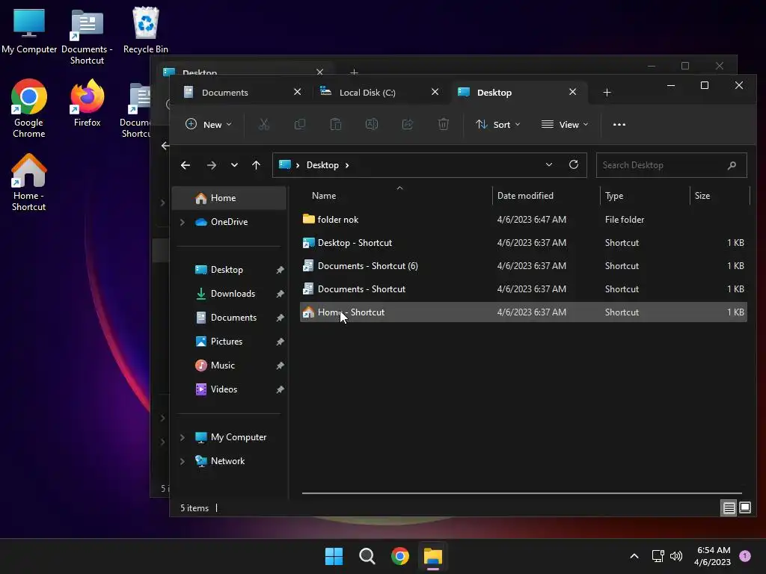
Task: Open the See more ellipsis menu
Action: [619, 125]
